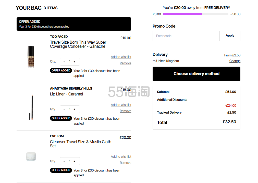Increase Lip Liner Caramel quantity
This screenshot has height=183, width=258.
click(x=75, y=109)
